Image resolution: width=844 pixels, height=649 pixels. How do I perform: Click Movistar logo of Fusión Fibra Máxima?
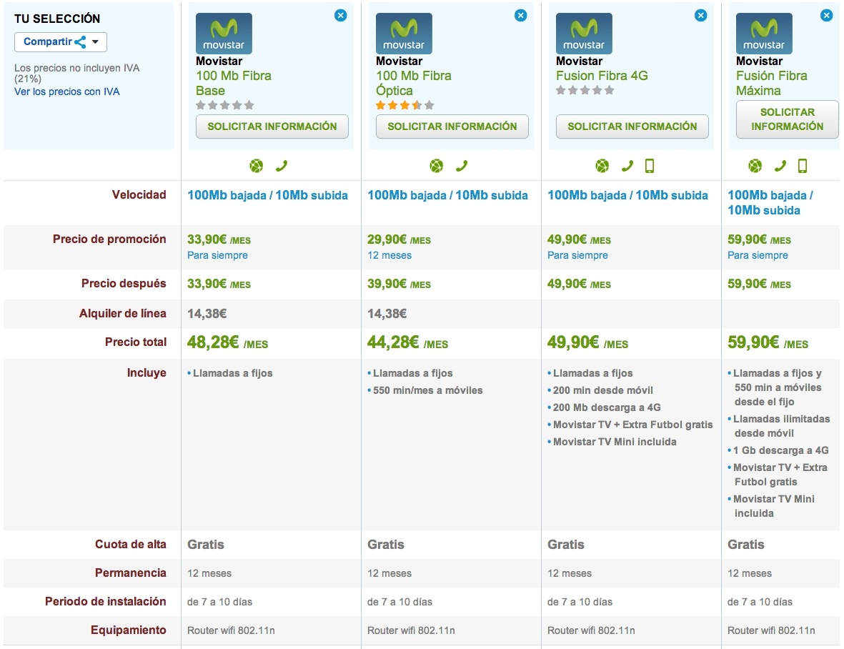pos(764,34)
